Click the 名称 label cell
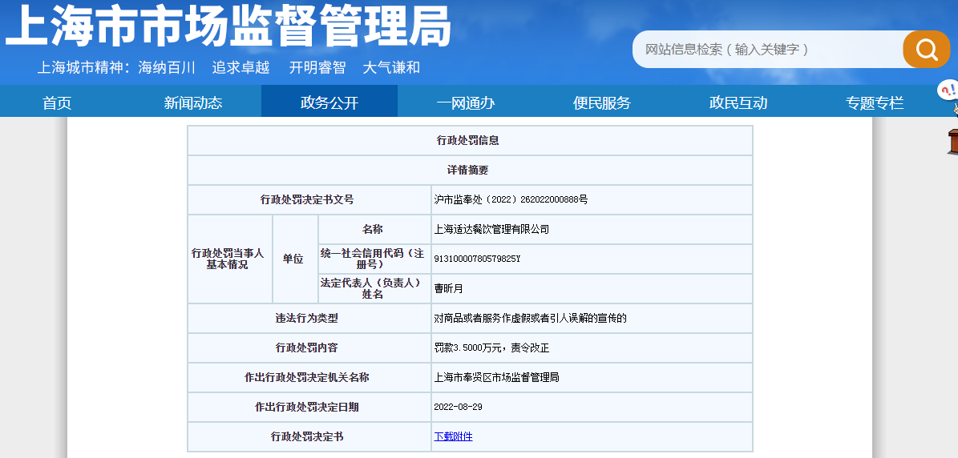 (374, 229)
